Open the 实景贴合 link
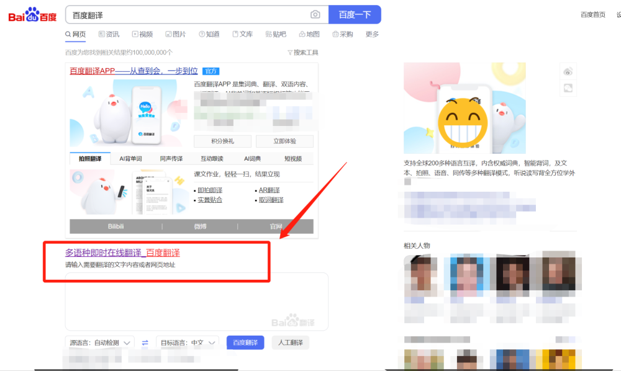This screenshot has width=621, height=371. coord(210,200)
